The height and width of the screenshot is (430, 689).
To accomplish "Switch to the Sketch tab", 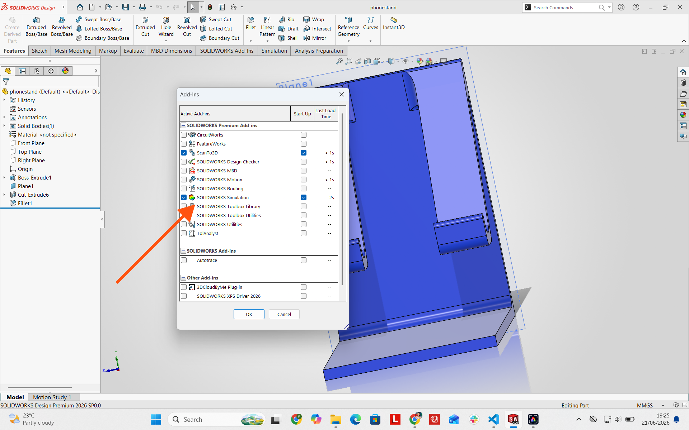I will [x=39, y=51].
